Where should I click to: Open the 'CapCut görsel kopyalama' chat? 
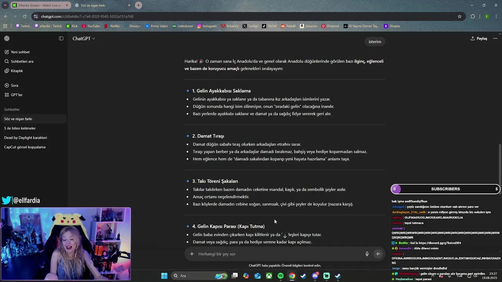coord(33,147)
